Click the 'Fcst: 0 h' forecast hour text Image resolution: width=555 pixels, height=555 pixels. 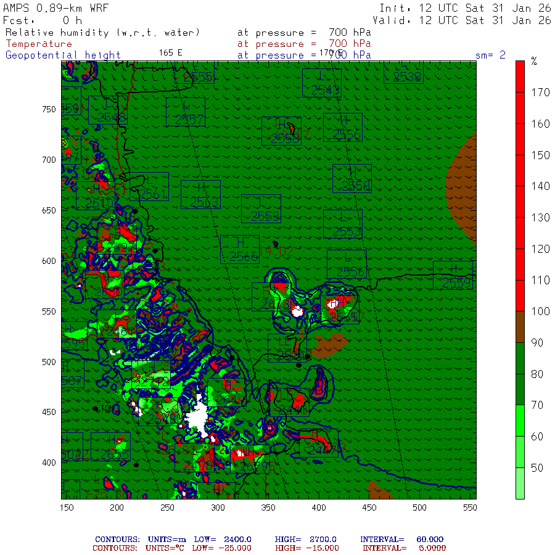pyautogui.click(x=43, y=20)
